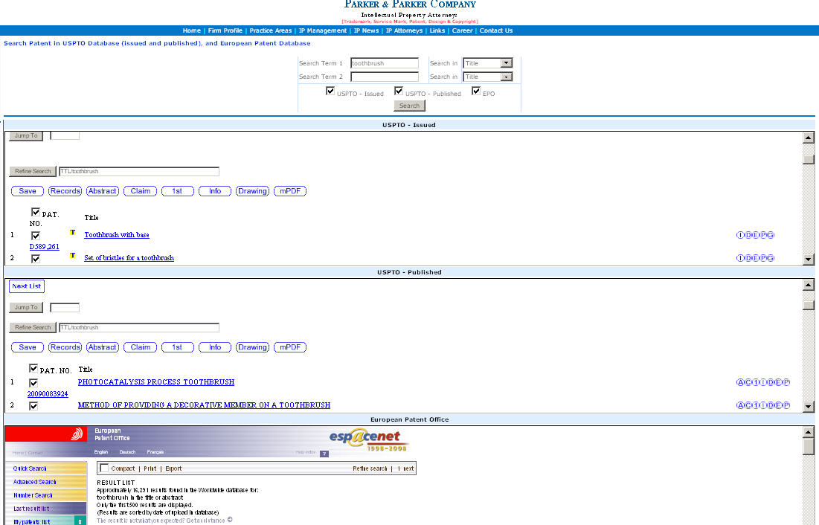The height and width of the screenshot is (525, 819).
Task: Click the P icon for Decorative Member row
Action: point(786,405)
